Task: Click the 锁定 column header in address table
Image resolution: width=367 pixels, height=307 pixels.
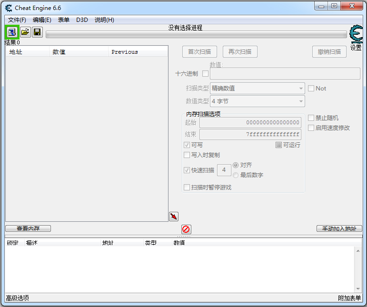Action: click(14, 243)
